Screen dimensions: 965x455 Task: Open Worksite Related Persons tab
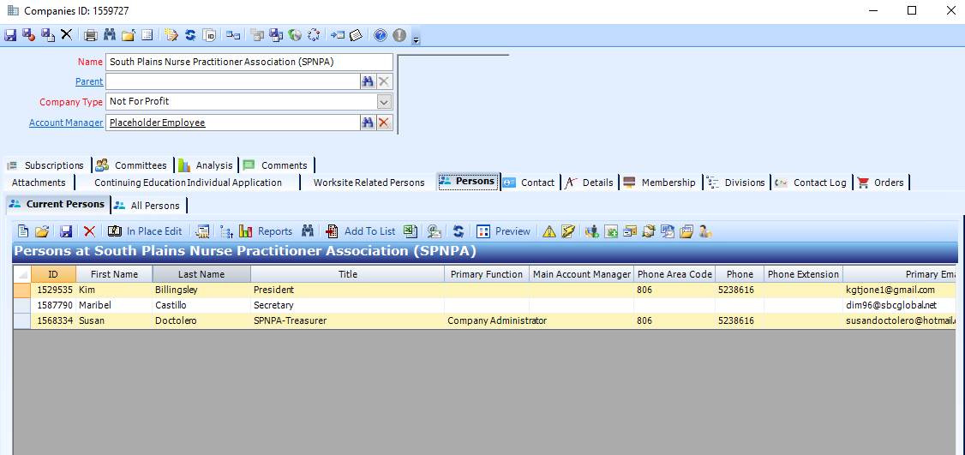pos(369,183)
